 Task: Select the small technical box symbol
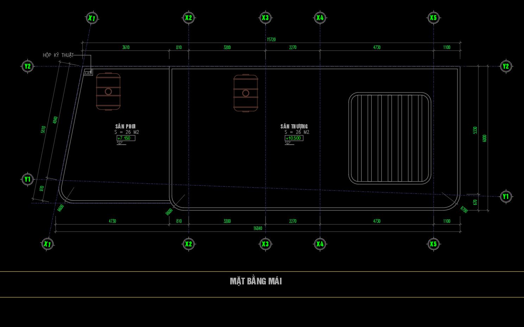pos(88,72)
